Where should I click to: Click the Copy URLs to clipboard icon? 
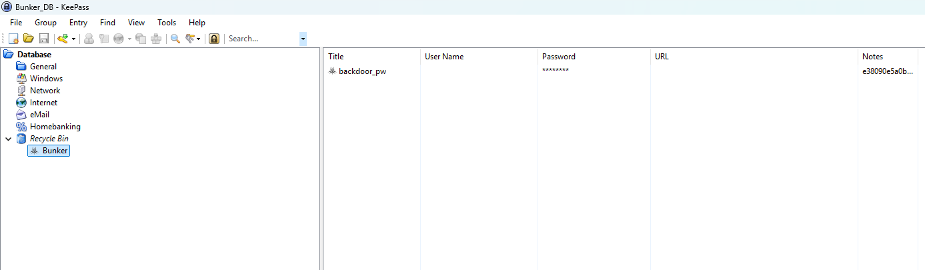click(x=141, y=39)
